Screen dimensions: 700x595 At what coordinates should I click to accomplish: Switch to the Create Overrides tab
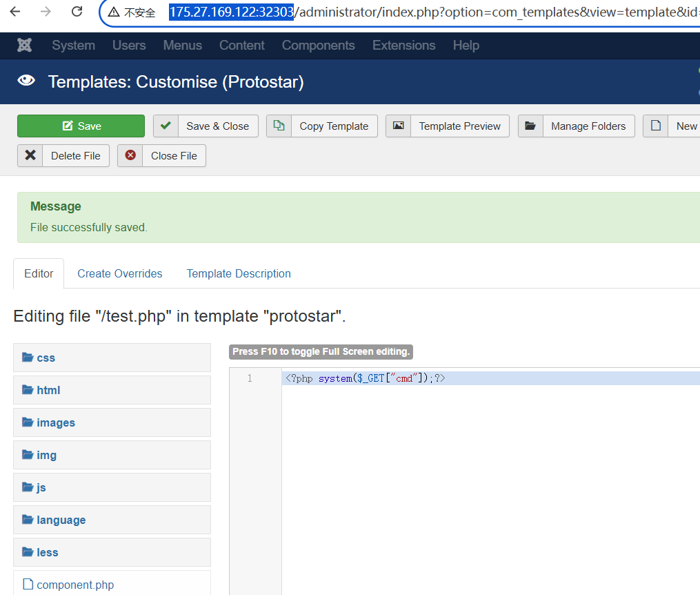[x=119, y=273]
